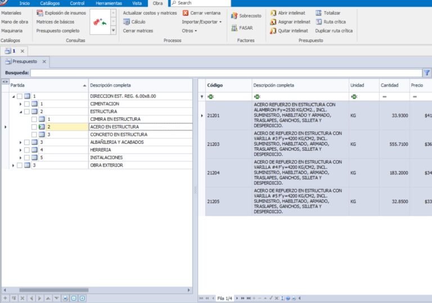Go to first record in grid navigator
The width and height of the screenshot is (432, 303).
[201, 298]
